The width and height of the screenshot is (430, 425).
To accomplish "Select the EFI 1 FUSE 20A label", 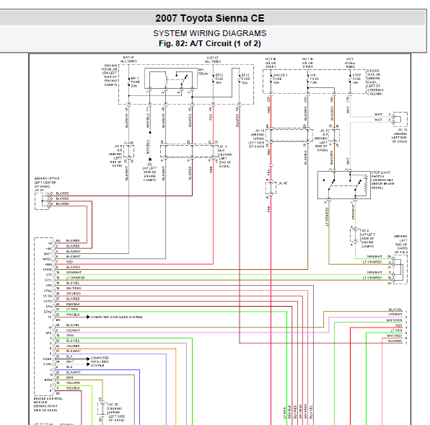I will click(135, 82).
